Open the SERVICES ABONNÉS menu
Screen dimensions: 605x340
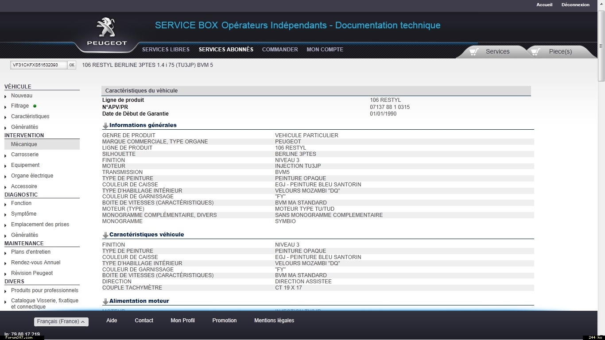coord(226,50)
